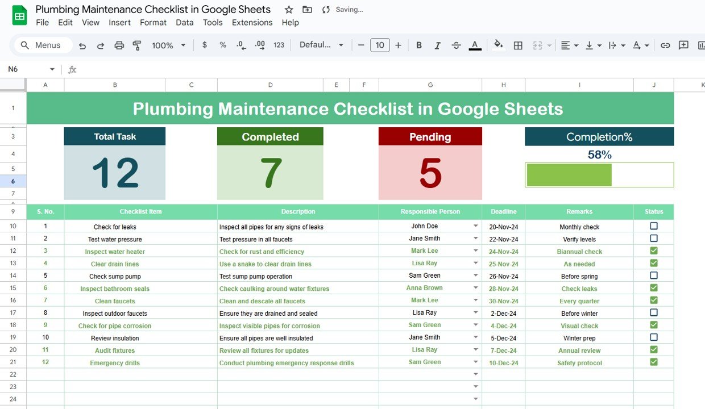The height and width of the screenshot is (409, 705).
Task: Uncheck status for Inspect bathroom seals
Action: coord(654,288)
